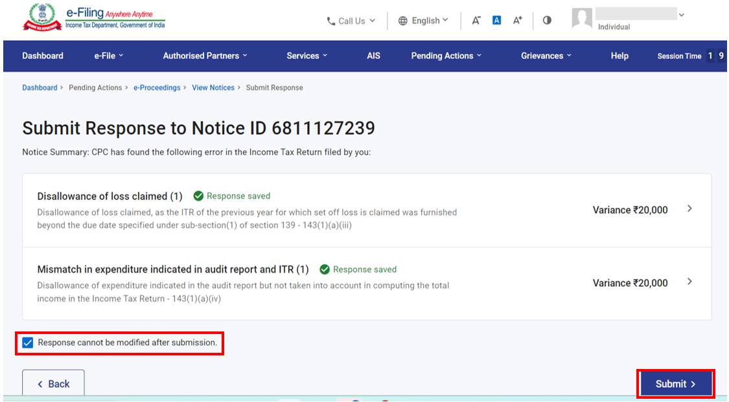Open the Authorised Partners menu
The width and height of the screenshot is (729, 402).
205,56
